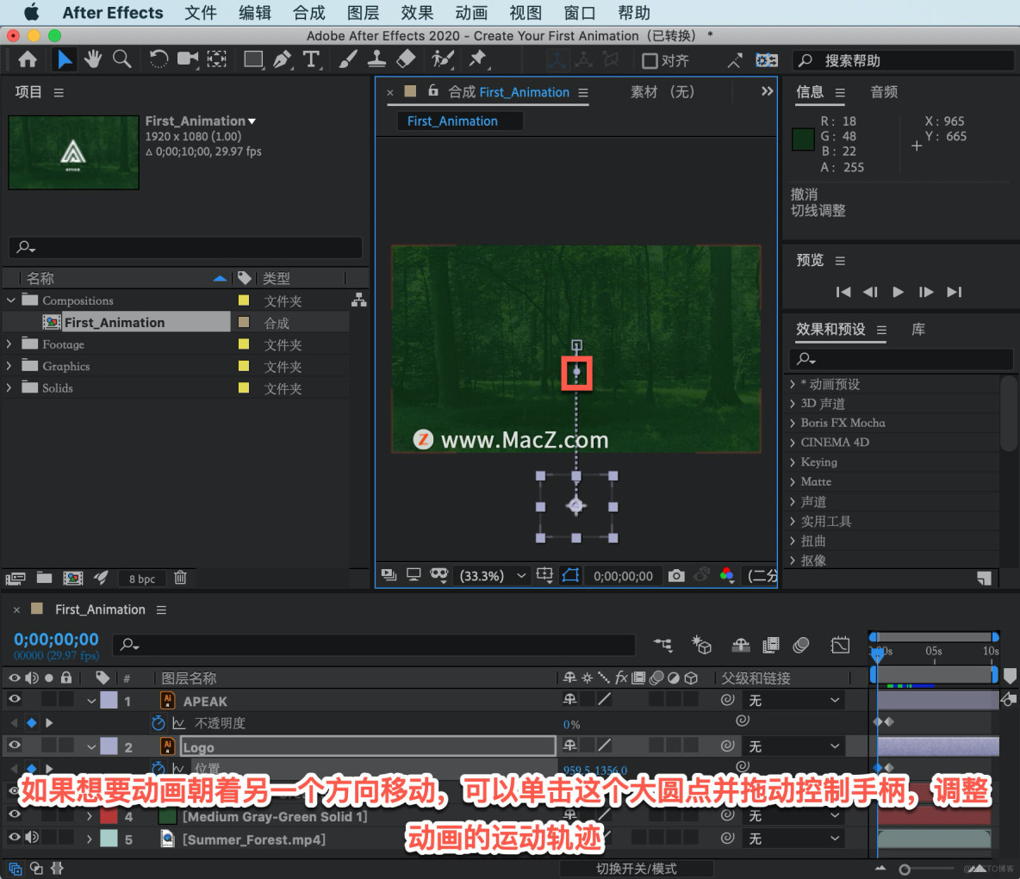This screenshot has height=879, width=1020.
Task: Open parent link dropdown for Logo layer
Action: tap(833, 746)
